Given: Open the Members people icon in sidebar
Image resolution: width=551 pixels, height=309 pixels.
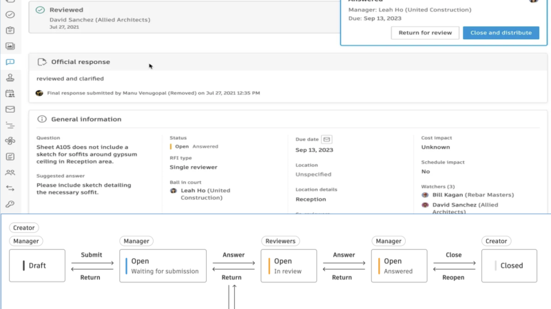Looking at the screenshot, I should click(x=10, y=172).
